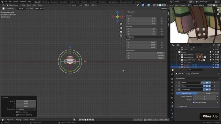This screenshot has height=124, width=221.
Task: Open the File menu
Action: click(6, 2)
